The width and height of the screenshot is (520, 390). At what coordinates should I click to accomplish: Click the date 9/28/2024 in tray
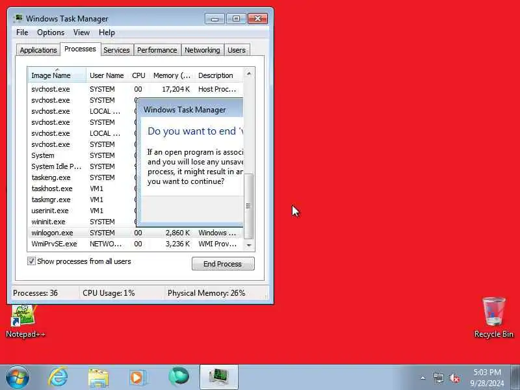pyautogui.click(x=487, y=383)
